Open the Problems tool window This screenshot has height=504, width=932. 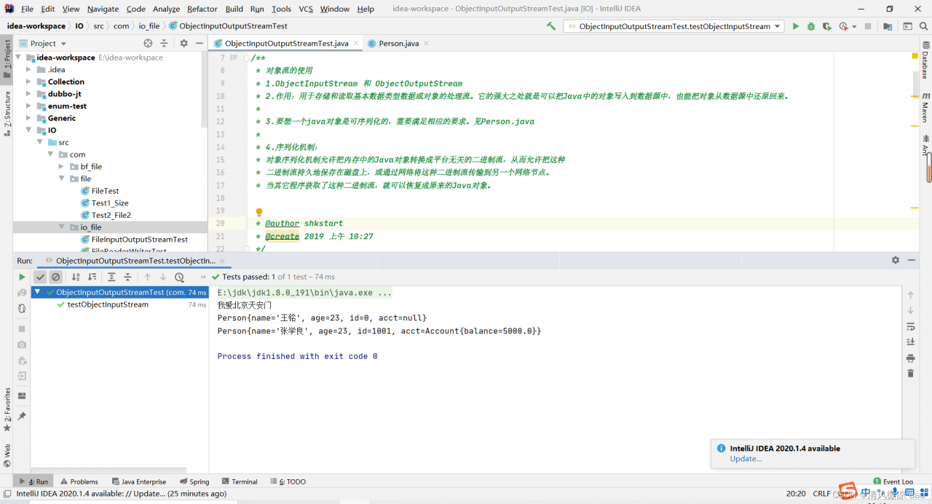pyautogui.click(x=79, y=481)
